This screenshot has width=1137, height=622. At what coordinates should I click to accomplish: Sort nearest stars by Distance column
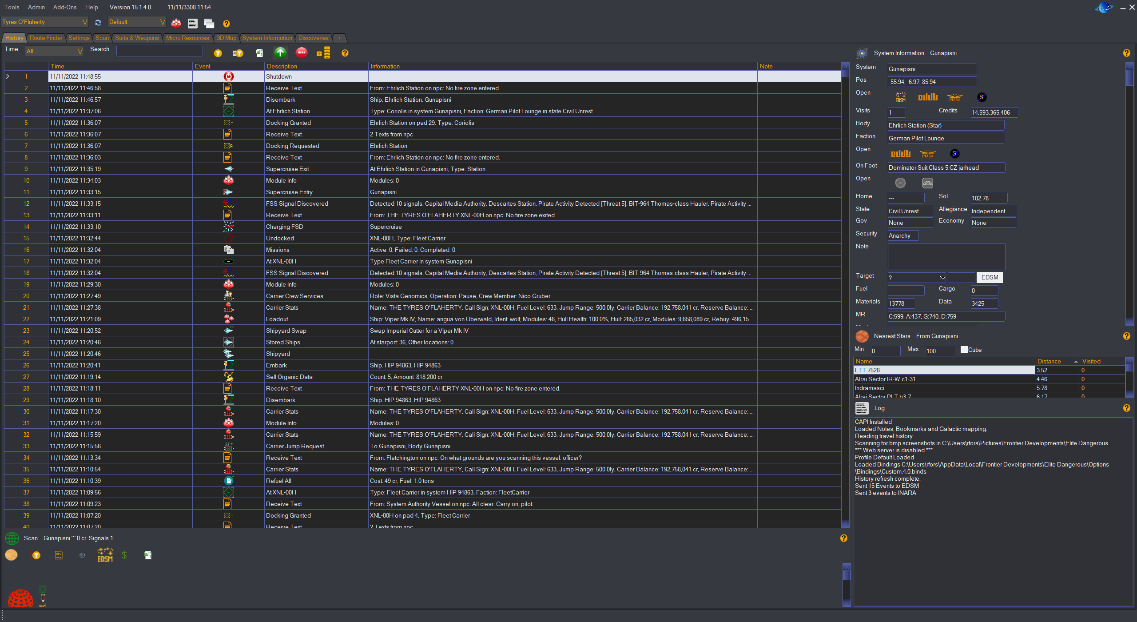[1057, 361]
